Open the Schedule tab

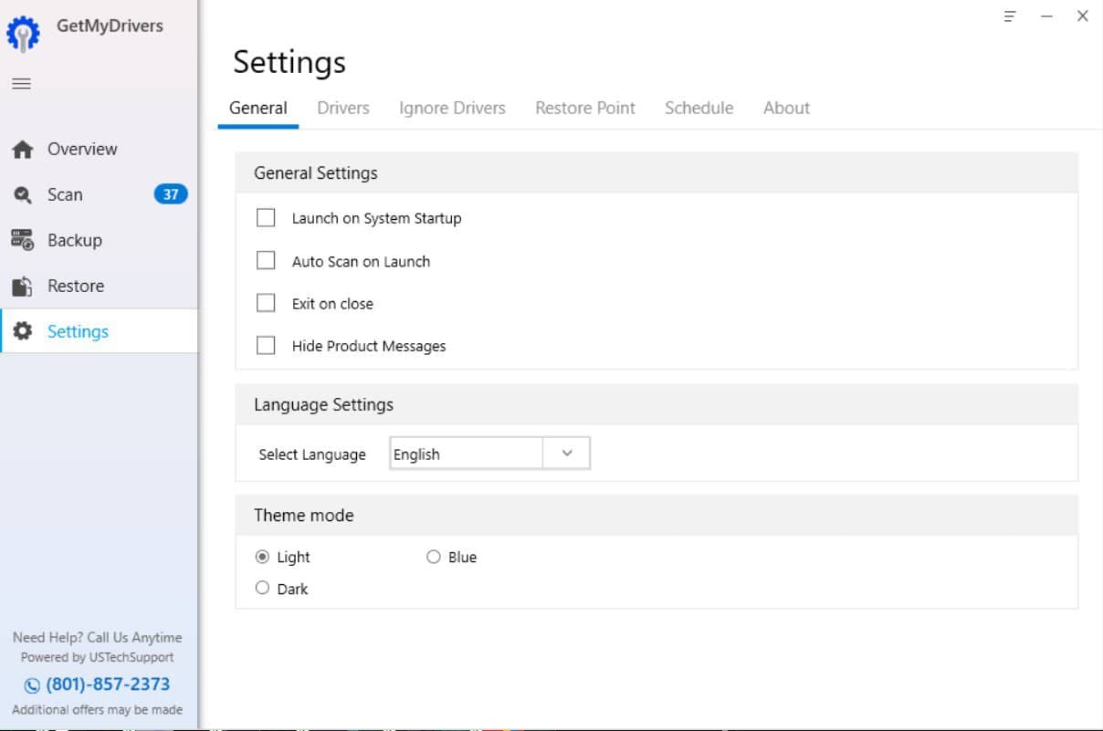[x=699, y=108]
